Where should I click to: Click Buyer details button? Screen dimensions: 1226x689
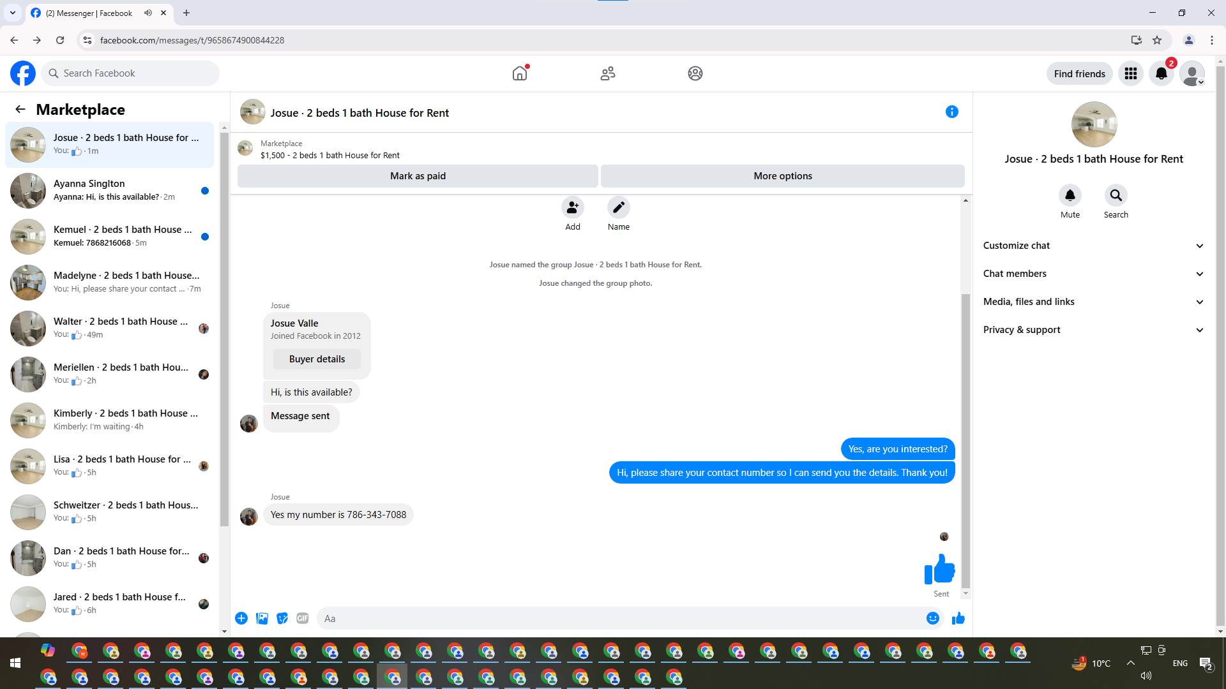(317, 359)
